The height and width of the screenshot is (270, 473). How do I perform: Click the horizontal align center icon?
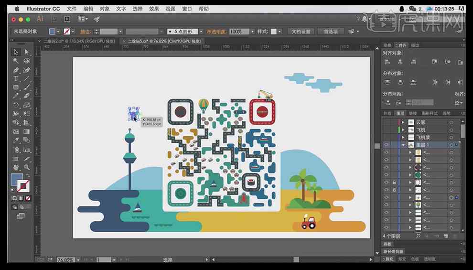pos(400,62)
